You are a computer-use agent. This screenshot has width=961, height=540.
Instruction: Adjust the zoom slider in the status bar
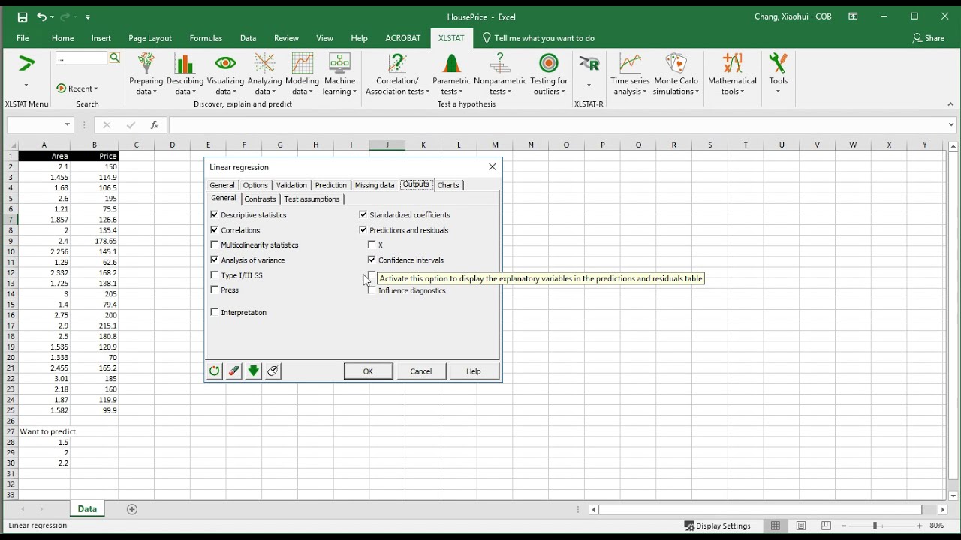[875, 526]
